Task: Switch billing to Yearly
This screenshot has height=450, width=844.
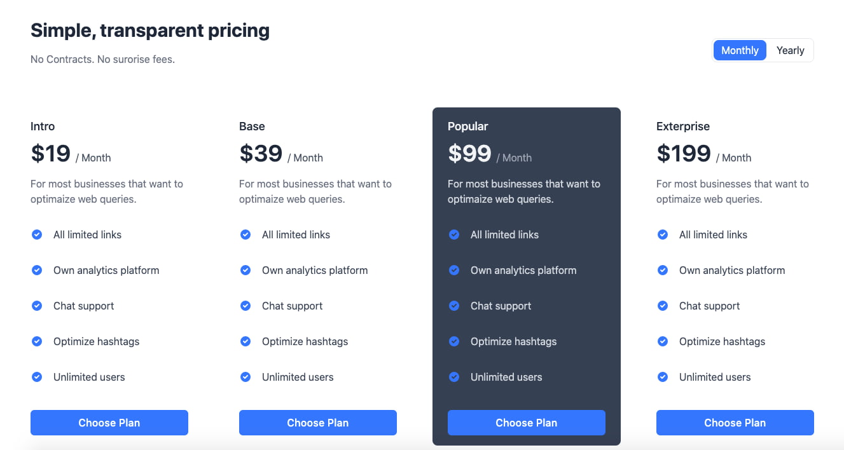Action: (x=790, y=50)
